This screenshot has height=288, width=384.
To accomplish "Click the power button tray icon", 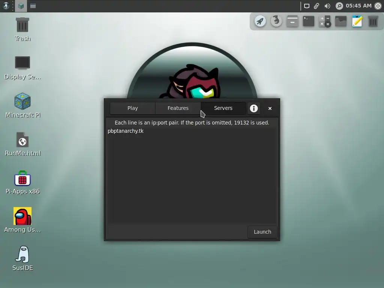I will (378, 6).
